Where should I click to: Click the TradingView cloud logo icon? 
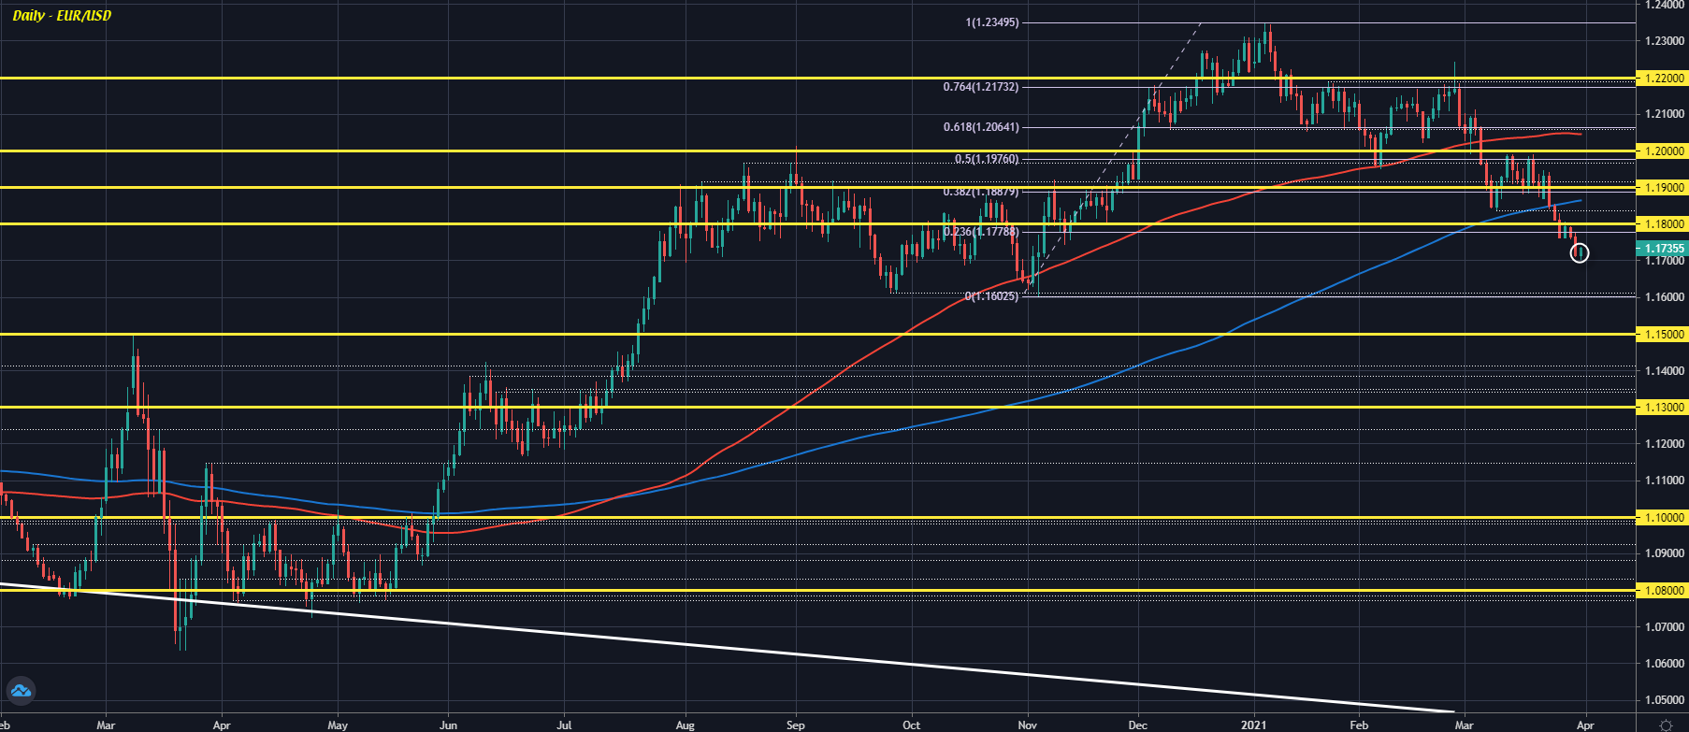tap(21, 691)
